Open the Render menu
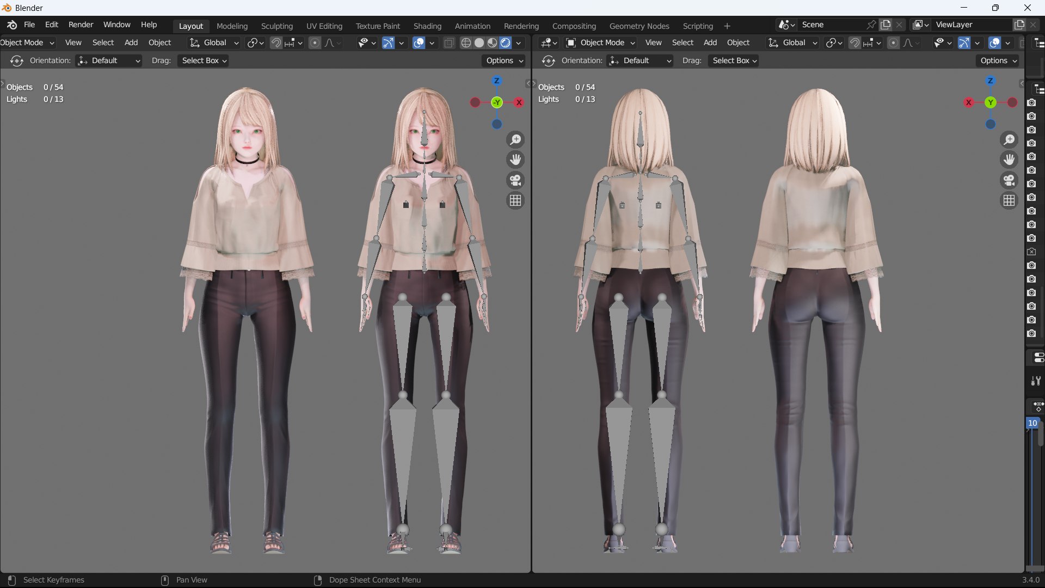 tap(81, 25)
